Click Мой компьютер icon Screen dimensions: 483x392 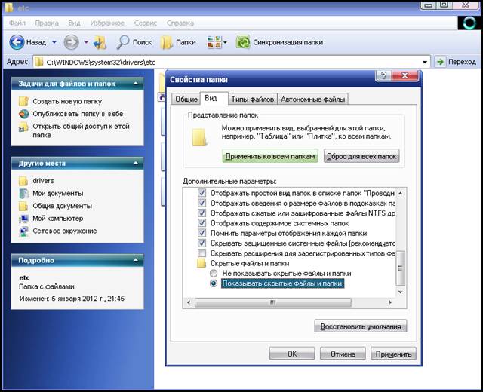pos(23,219)
